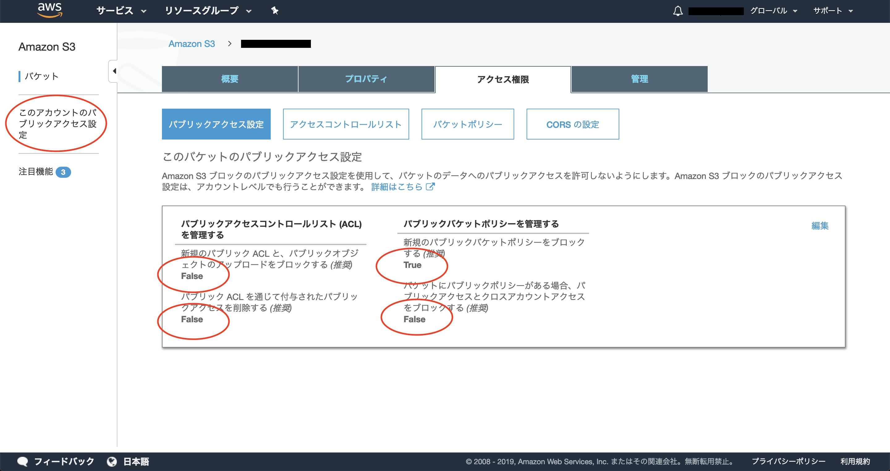This screenshot has height=471, width=890.
Task: Click the feedback speech bubble icon
Action: click(23, 461)
